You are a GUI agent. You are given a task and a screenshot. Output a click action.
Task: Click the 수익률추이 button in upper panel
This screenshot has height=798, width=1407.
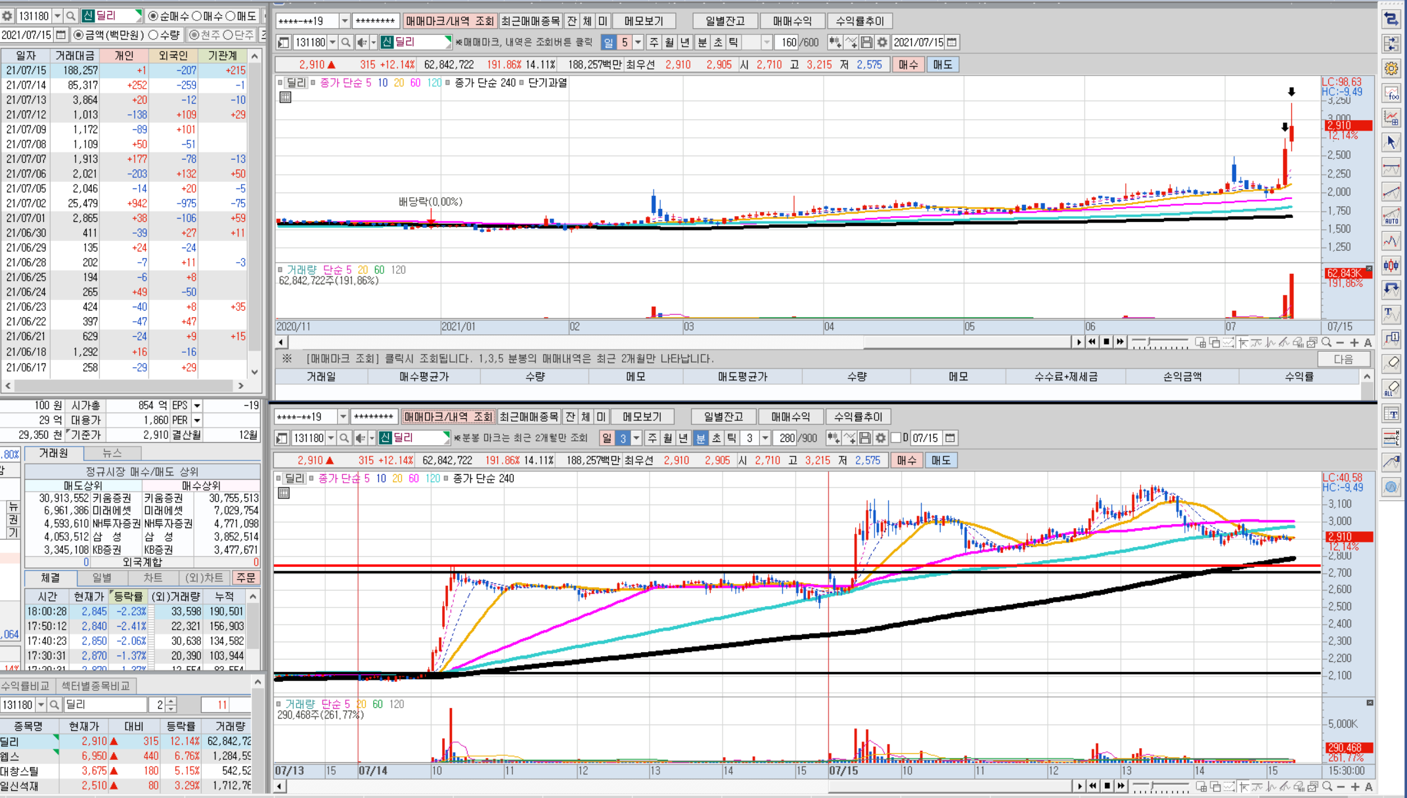(859, 22)
